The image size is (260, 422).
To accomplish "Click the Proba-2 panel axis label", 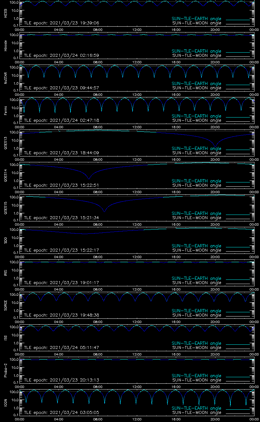I will (6, 370).
